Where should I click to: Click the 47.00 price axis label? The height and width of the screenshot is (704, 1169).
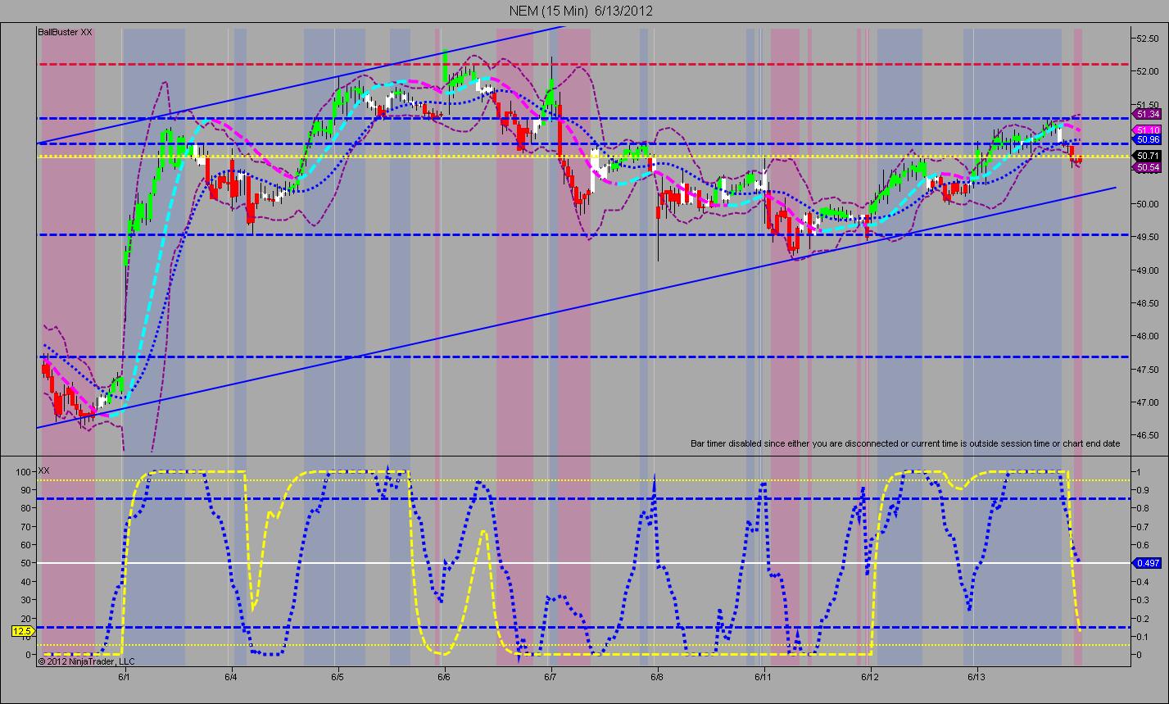point(1146,402)
